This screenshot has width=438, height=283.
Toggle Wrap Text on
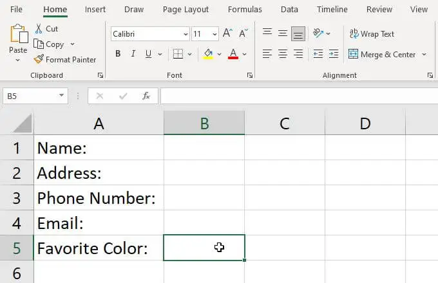coord(372,34)
